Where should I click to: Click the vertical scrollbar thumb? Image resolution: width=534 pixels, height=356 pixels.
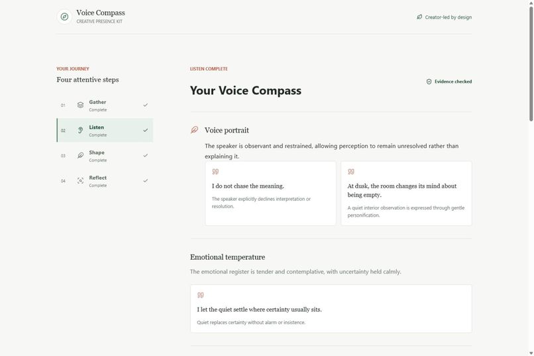pos(531,63)
